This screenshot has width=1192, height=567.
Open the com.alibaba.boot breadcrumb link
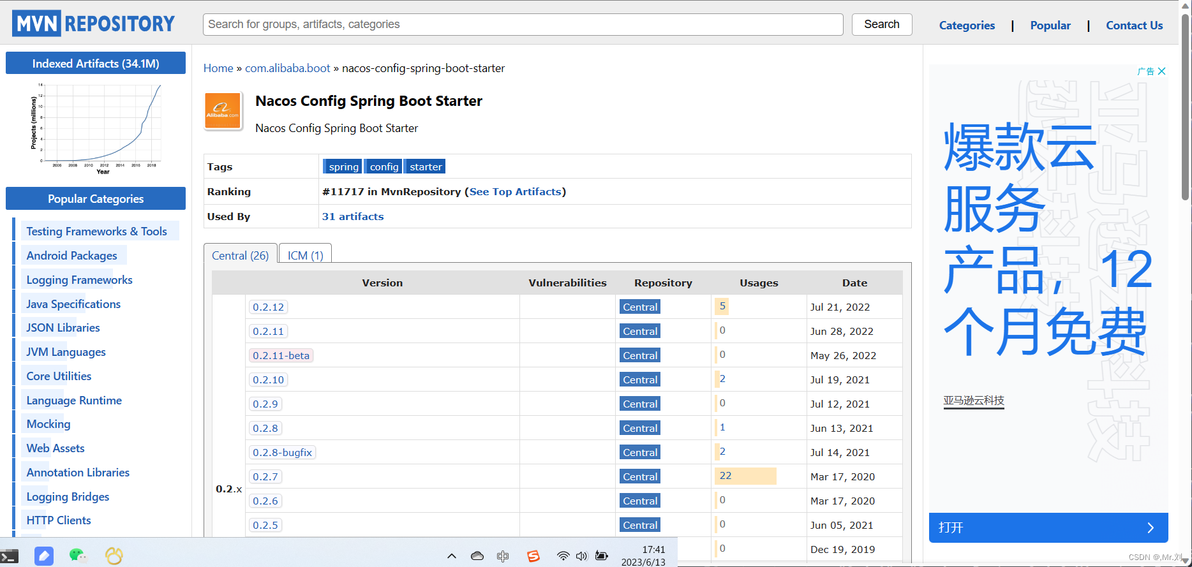(288, 68)
